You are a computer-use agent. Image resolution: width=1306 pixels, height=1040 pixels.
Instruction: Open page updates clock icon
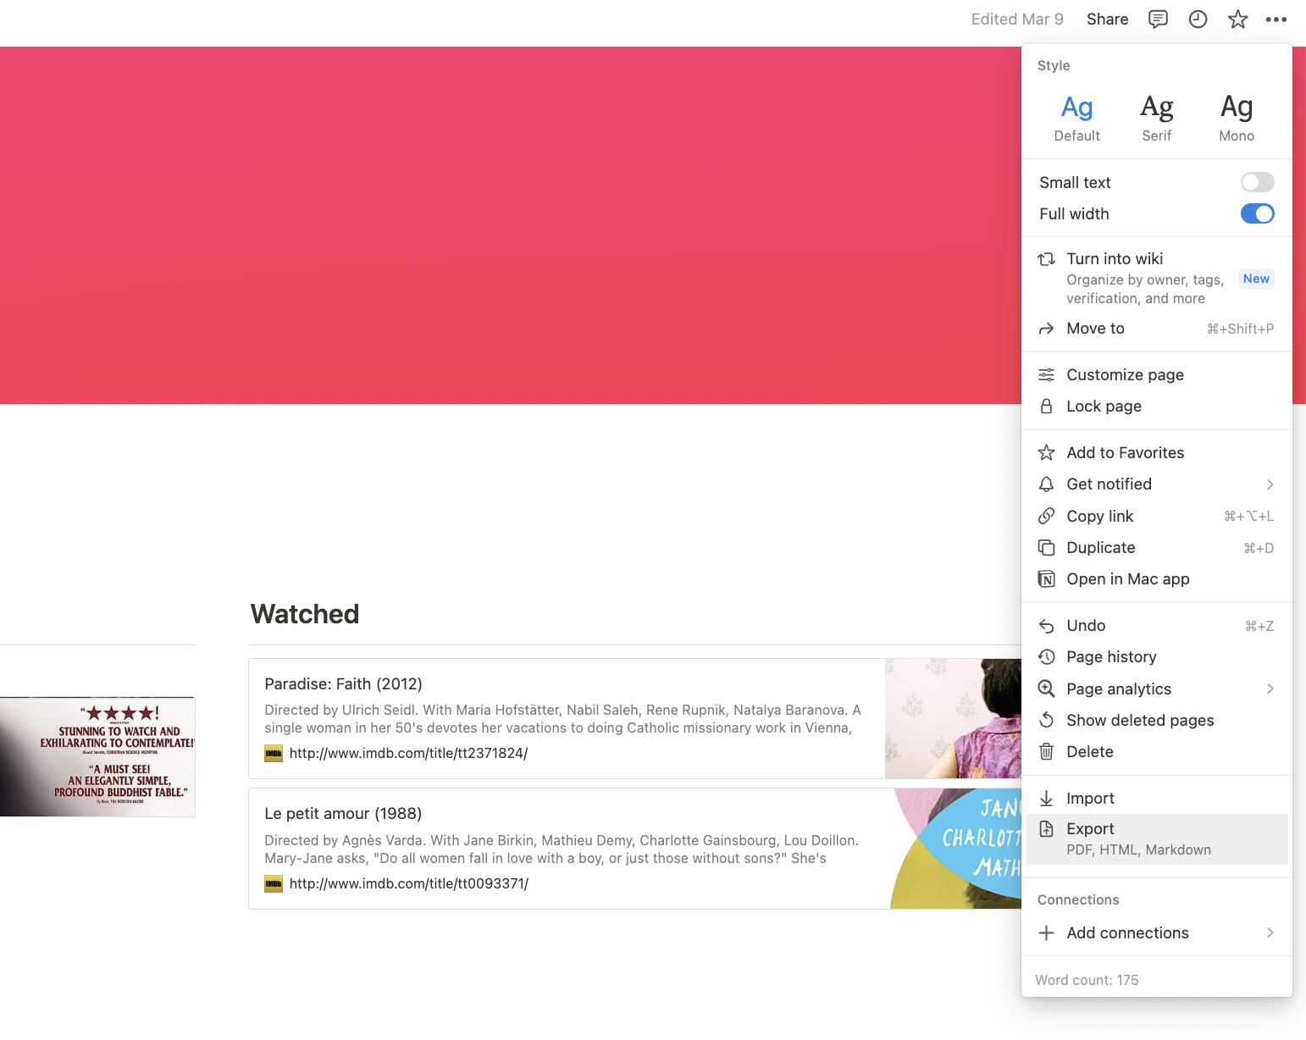click(x=1198, y=19)
